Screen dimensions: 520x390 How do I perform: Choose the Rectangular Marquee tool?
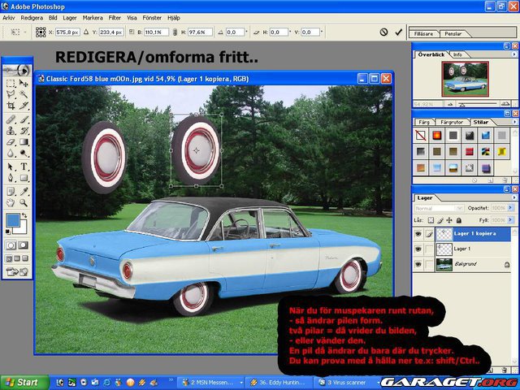pyautogui.click(x=11, y=83)
